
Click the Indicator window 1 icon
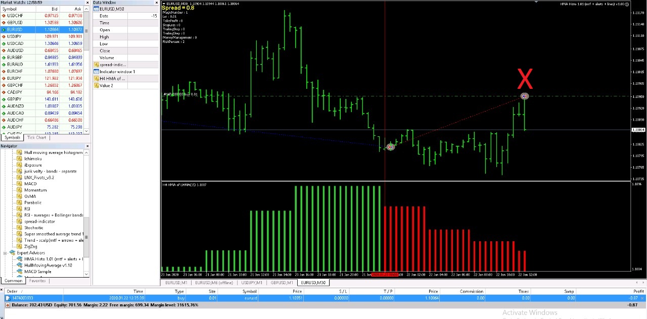click(x=96, y=72)
